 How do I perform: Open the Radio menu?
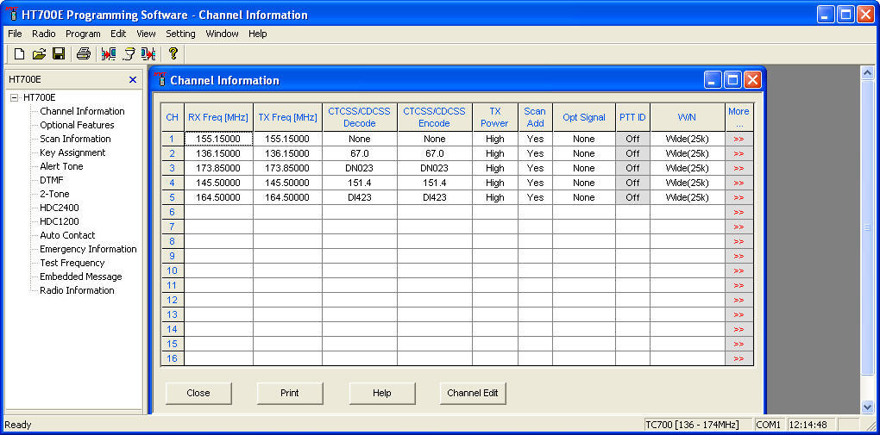[x=44, y=34]
